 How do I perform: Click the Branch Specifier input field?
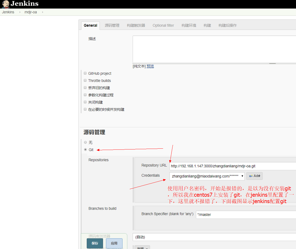[246, 215]
